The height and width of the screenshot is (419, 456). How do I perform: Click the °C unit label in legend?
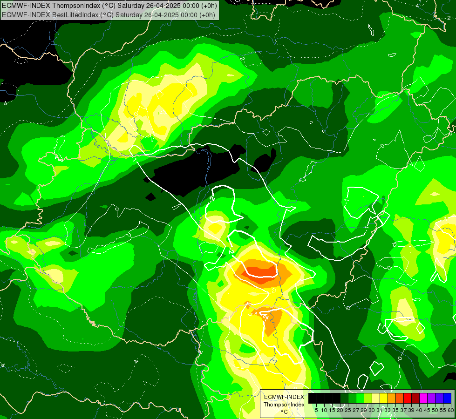(285, 412)
